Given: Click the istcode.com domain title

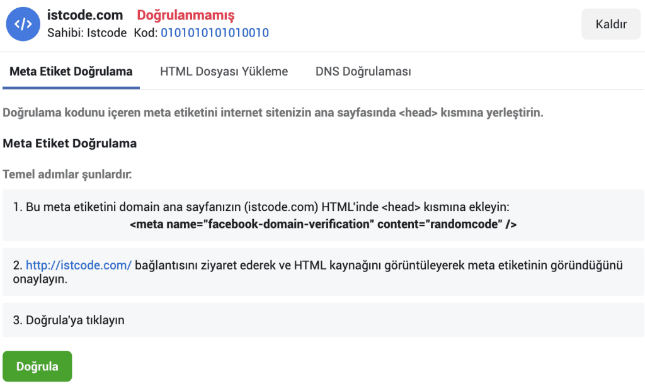Looking at the screenshot, I should click(x=85, y=15).
